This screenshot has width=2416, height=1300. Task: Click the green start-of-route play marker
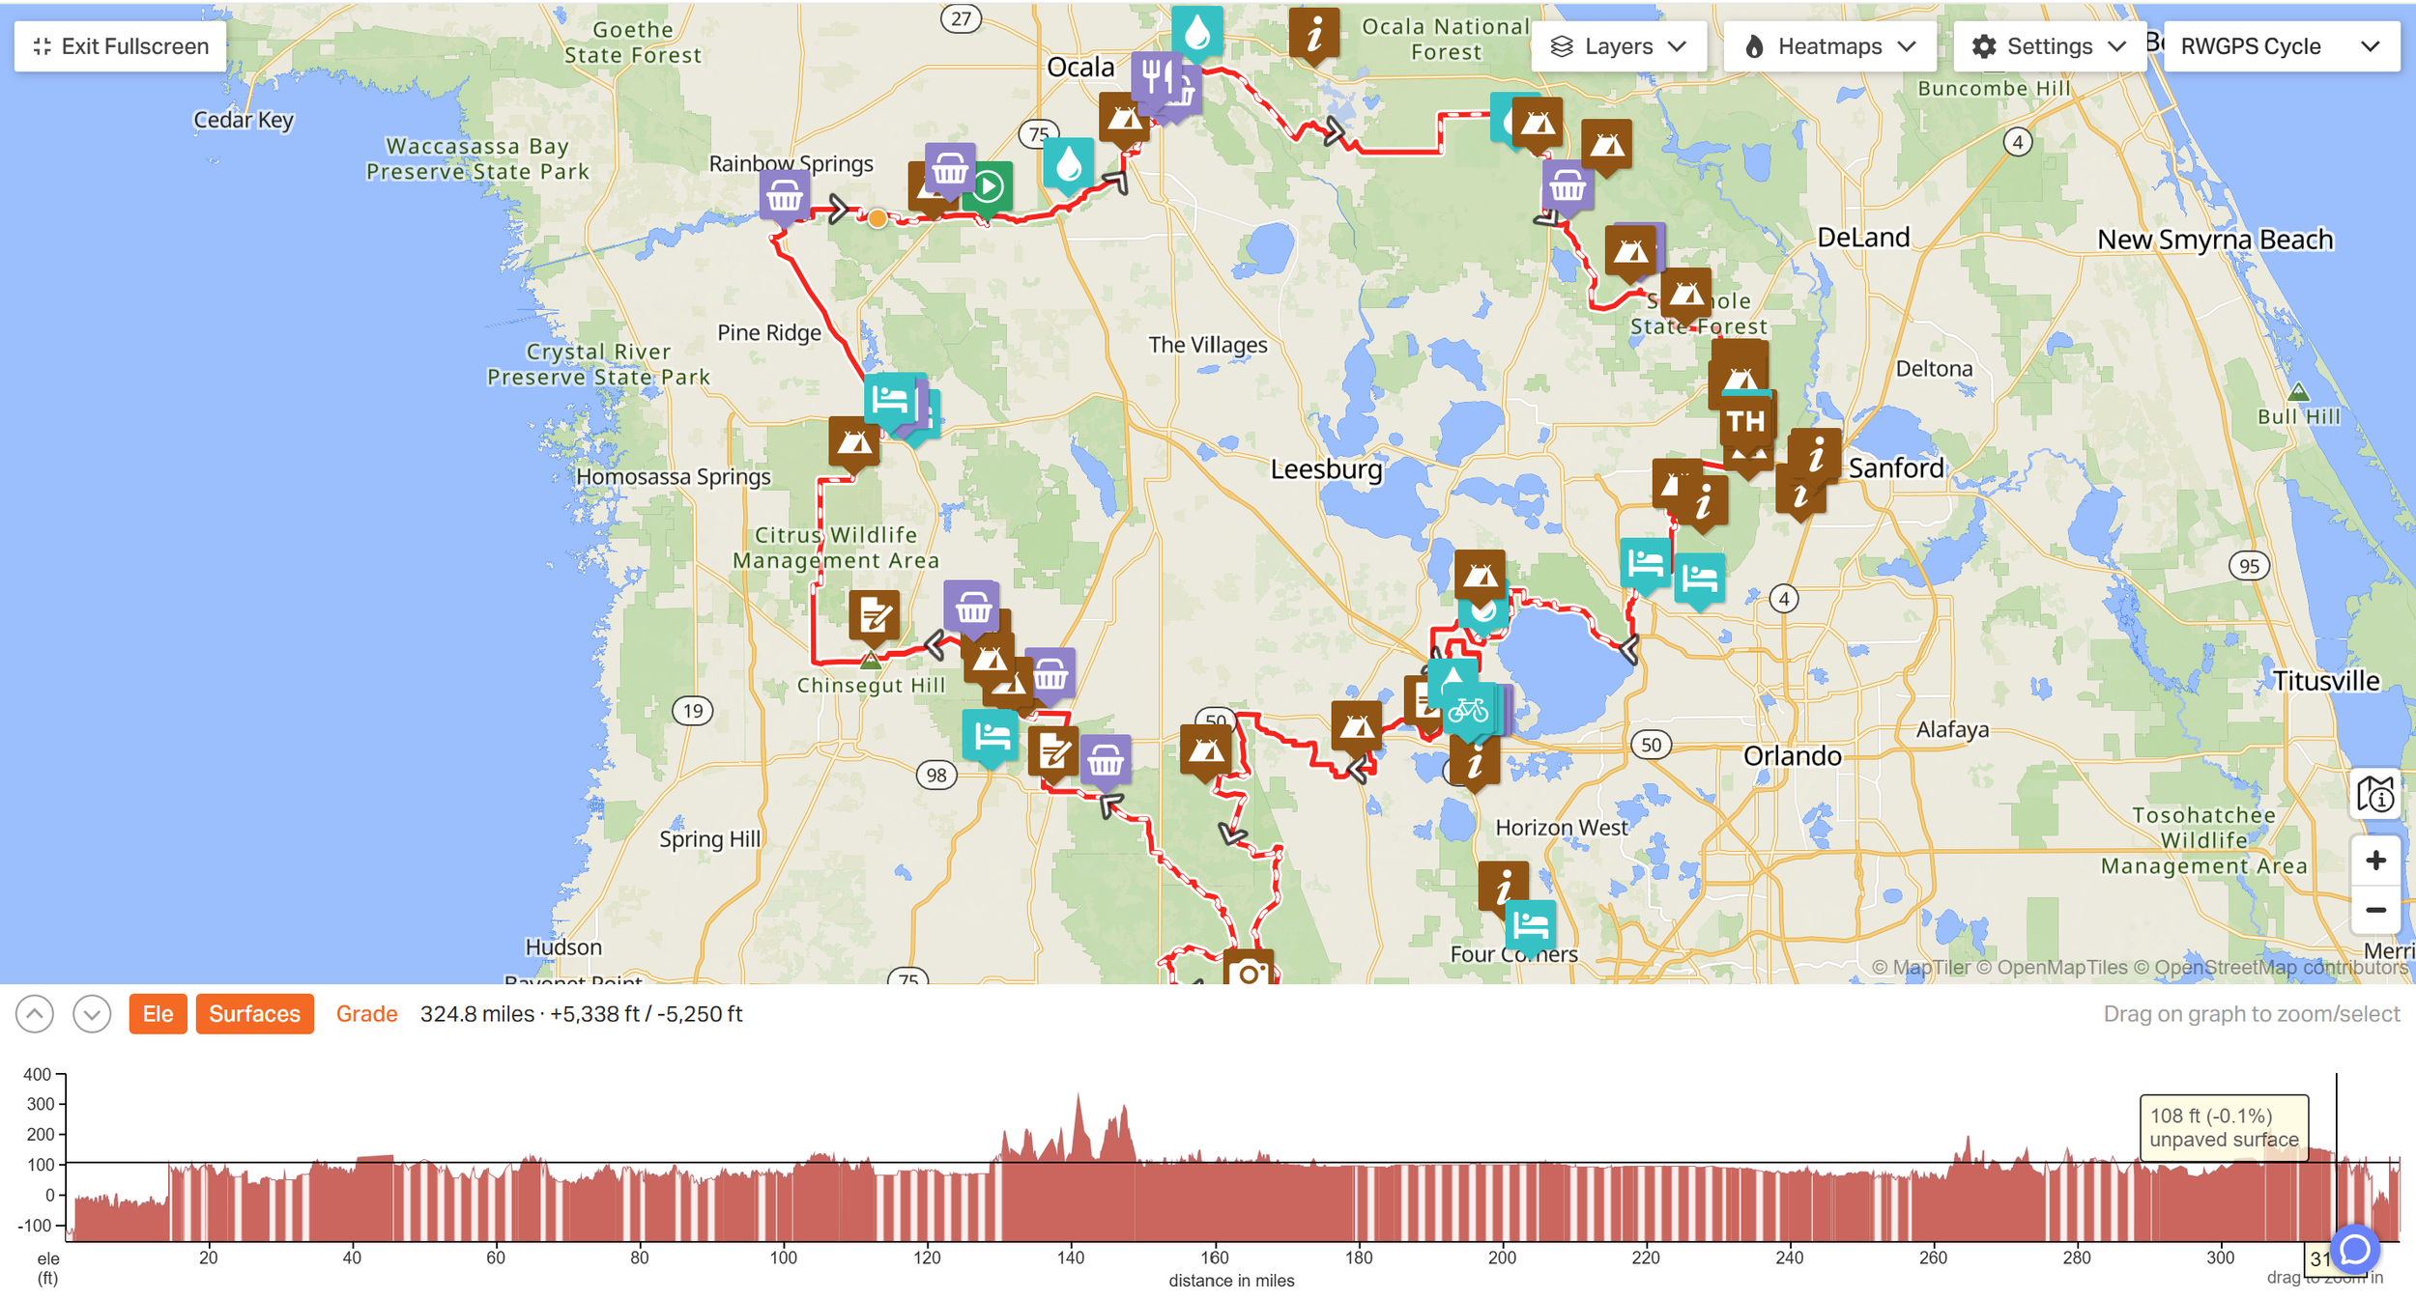988,186
